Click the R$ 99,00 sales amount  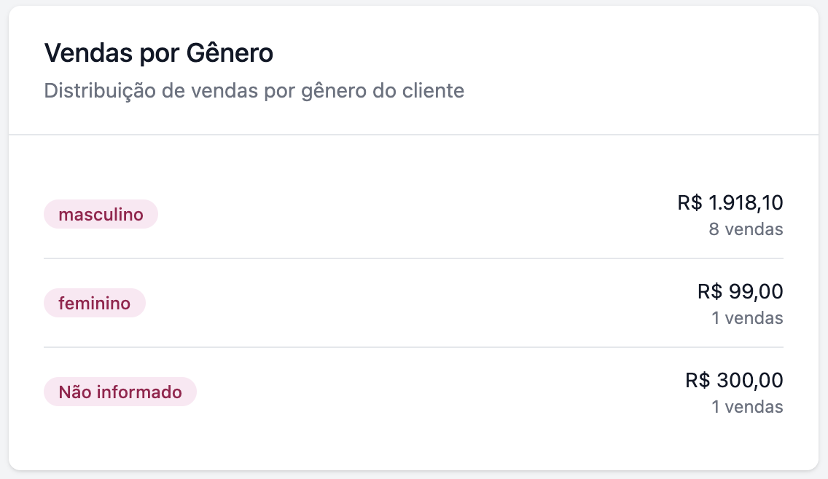tap(740, 292)
